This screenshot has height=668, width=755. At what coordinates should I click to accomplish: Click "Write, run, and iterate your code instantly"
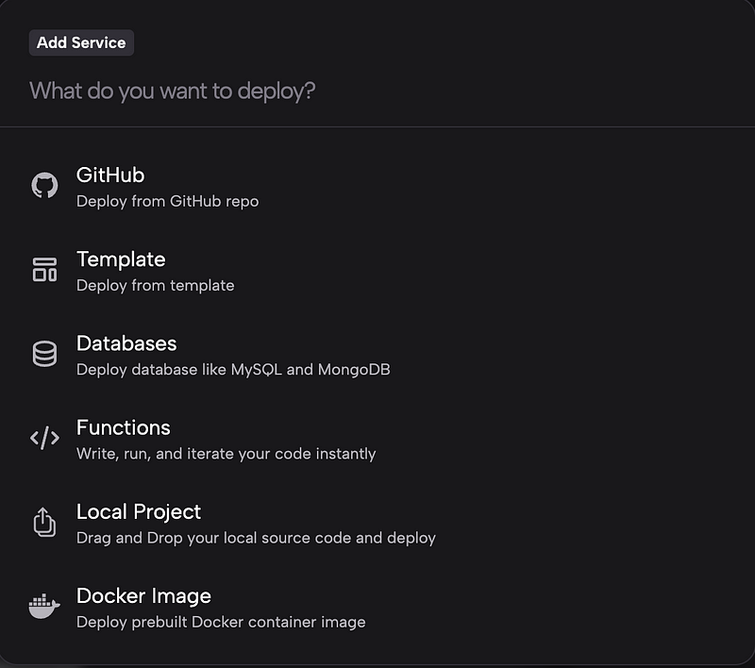click(226, 454)
